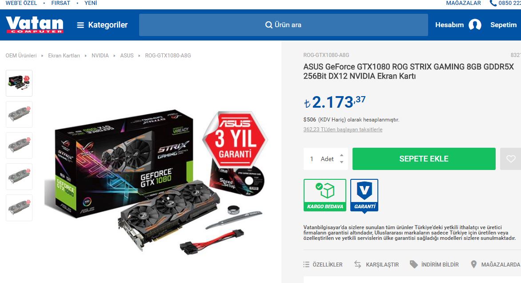Increase quantity with the up arrow
Screen dimensions: 521x283
tap(341, 155)
